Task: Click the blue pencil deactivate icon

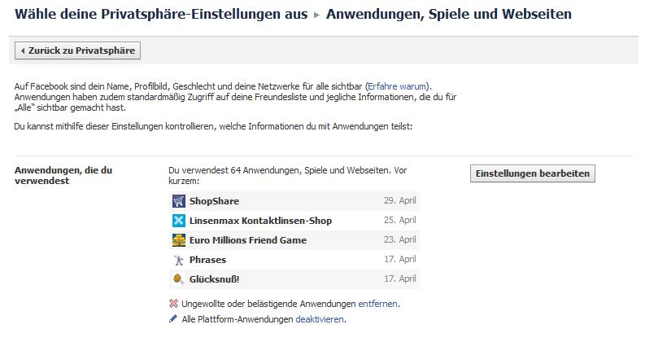Action: pos(172,319)
